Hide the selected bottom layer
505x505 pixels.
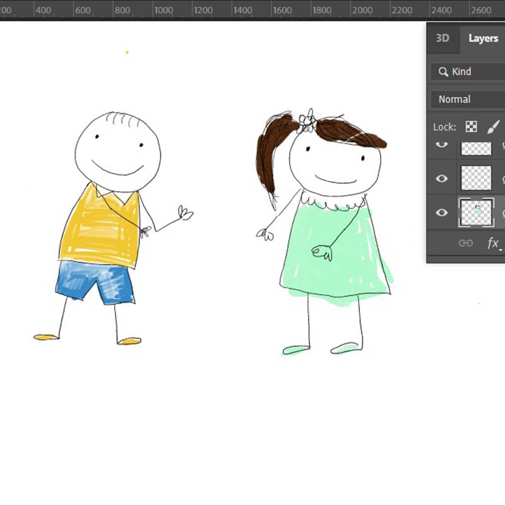[x=442, y=213]
